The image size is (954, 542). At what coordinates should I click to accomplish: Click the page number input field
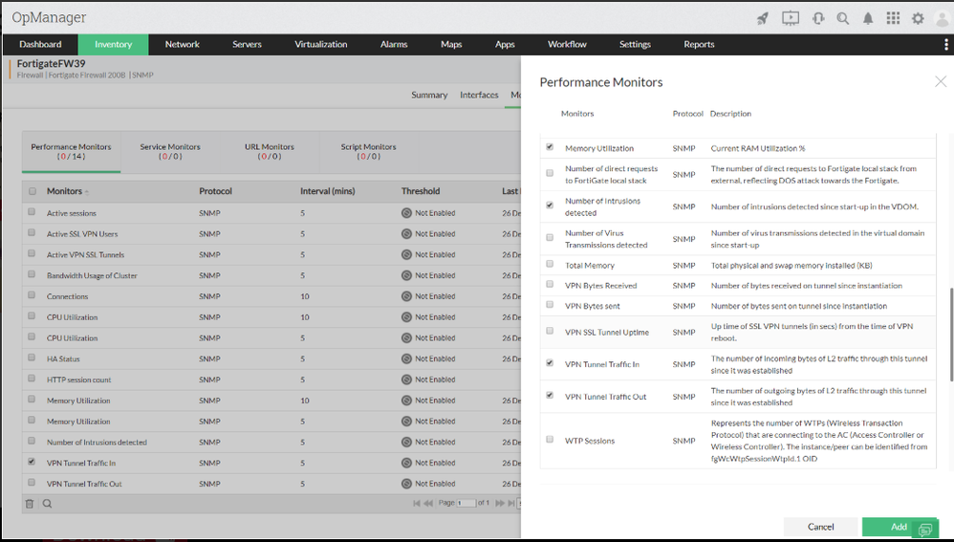pyautogui.click(x=466, y=503)
